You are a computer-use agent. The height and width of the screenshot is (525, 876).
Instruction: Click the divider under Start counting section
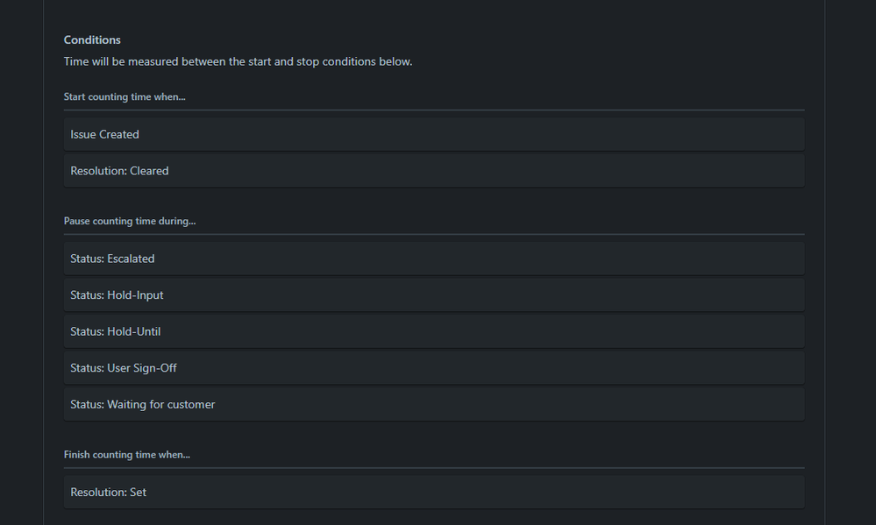coord(433,109)
